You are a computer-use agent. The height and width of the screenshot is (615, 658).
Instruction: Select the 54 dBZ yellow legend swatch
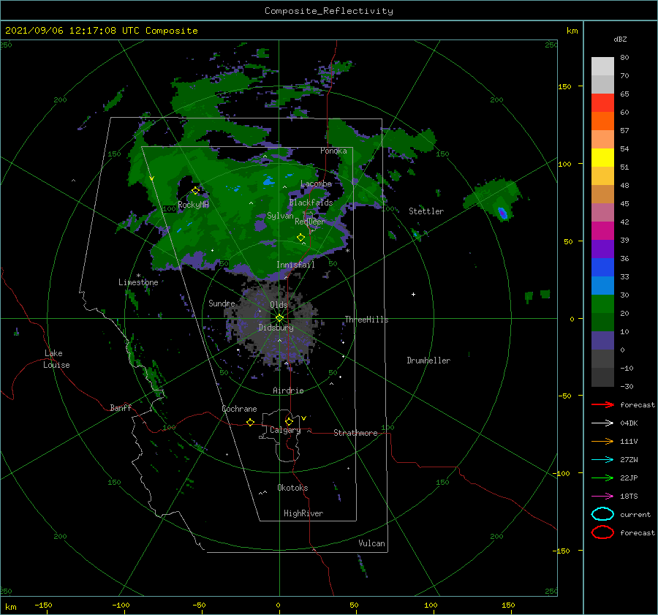click(602, 157)
